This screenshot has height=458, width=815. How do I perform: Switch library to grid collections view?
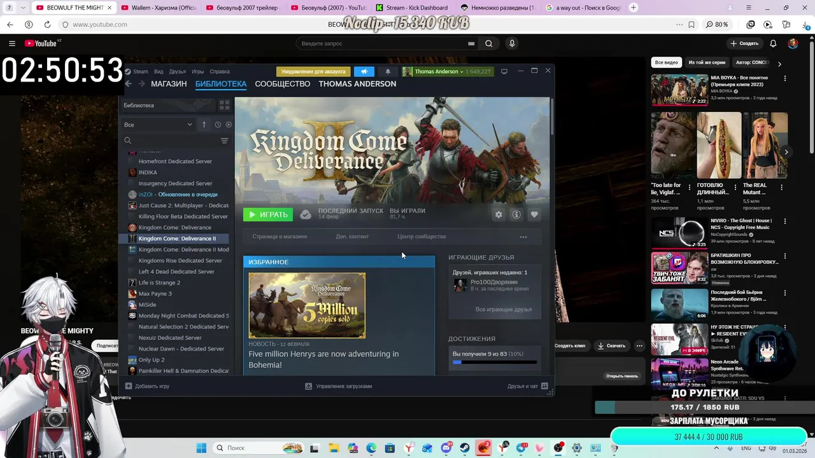[x=224, y=105]
